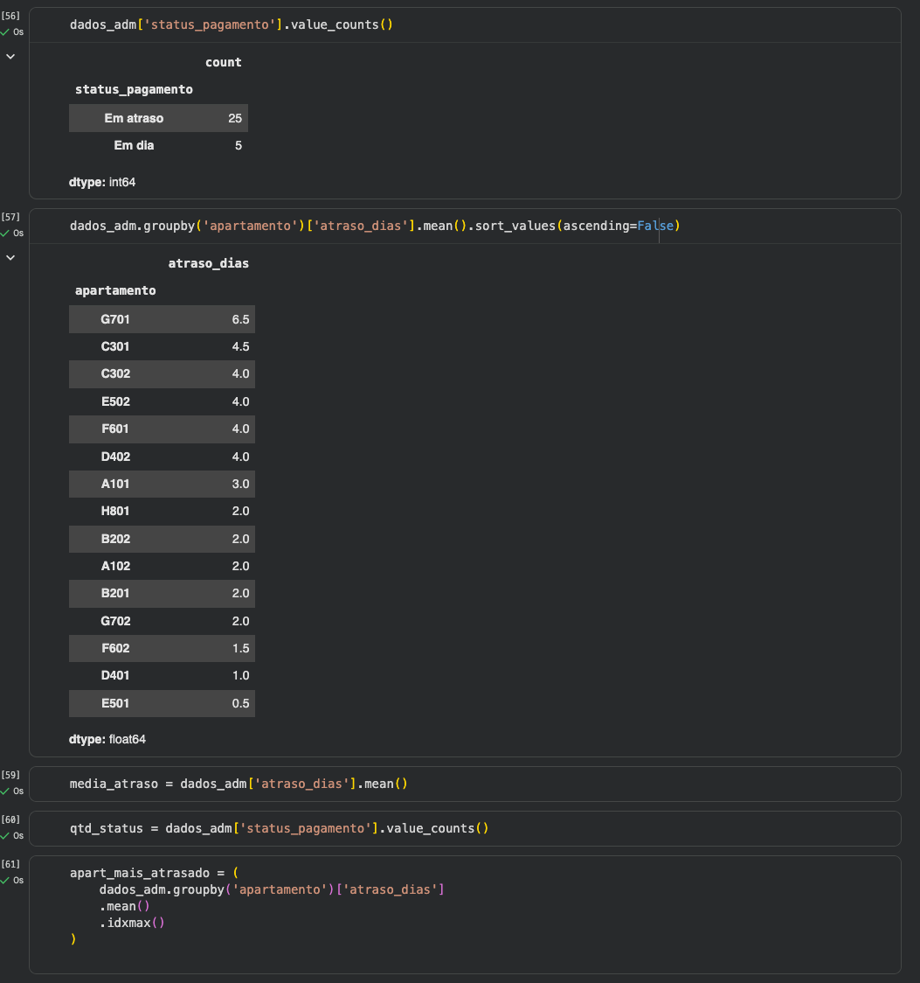Click the [56] execution count indicator
Image resolution: width=920 pixels, height=983 pixels.
coord(10,16)
